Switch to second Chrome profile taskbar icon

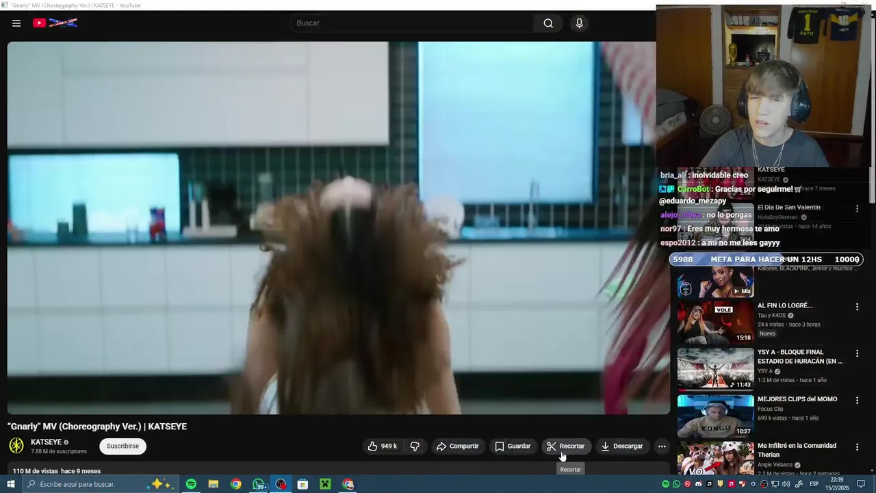(348, 484)
